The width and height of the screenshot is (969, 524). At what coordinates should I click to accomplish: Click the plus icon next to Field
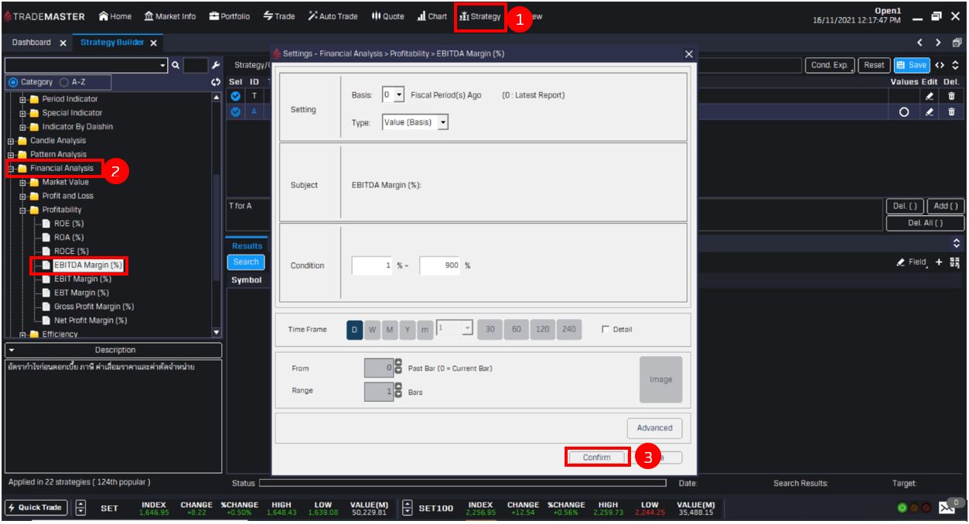tap(939, 262)
